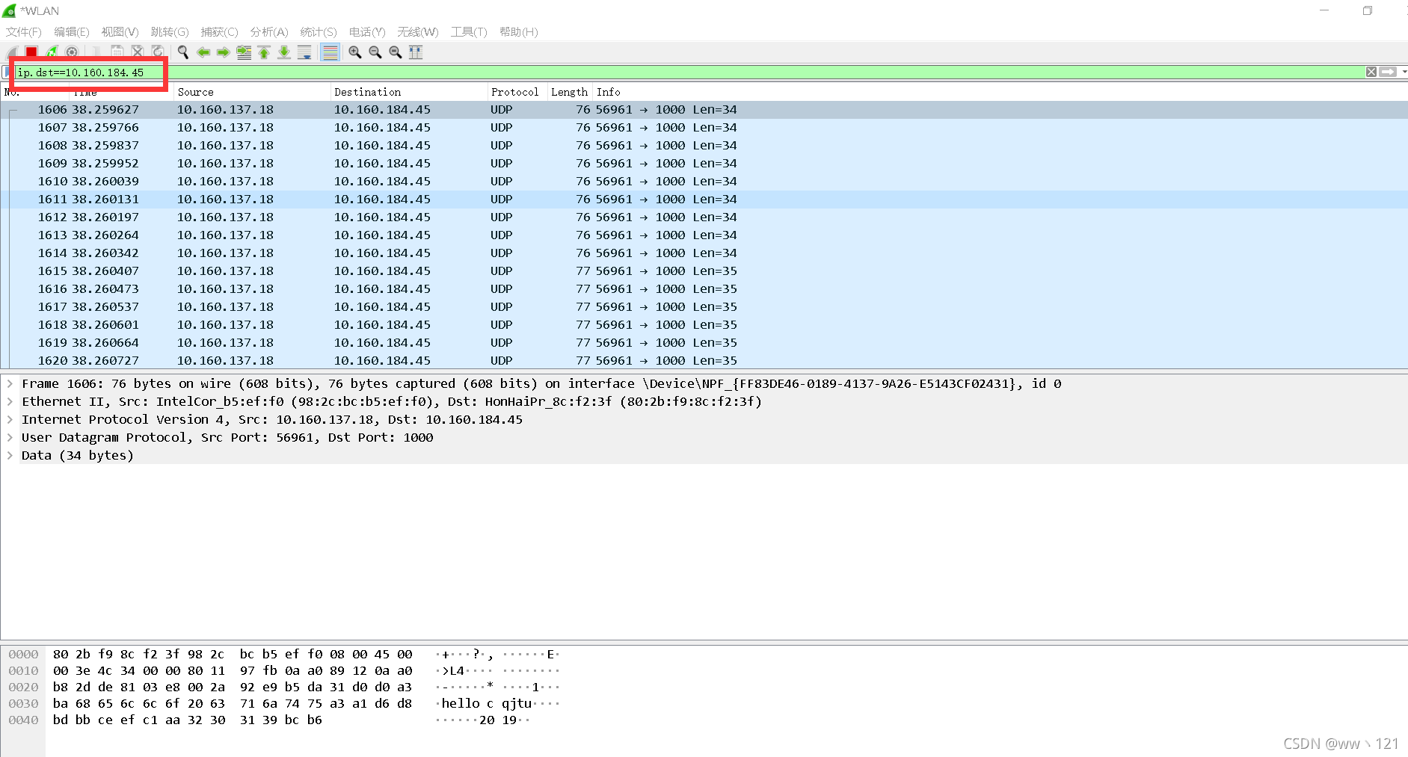The image size is (1408, 757).
Task: Open the 无线(W) menu
Action: point(418,31)
